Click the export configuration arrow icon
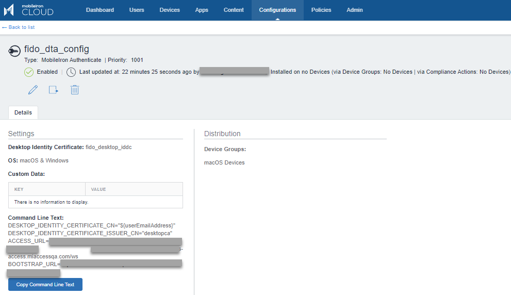The height and width of the screenshot is (295, 511). point(54,90)
